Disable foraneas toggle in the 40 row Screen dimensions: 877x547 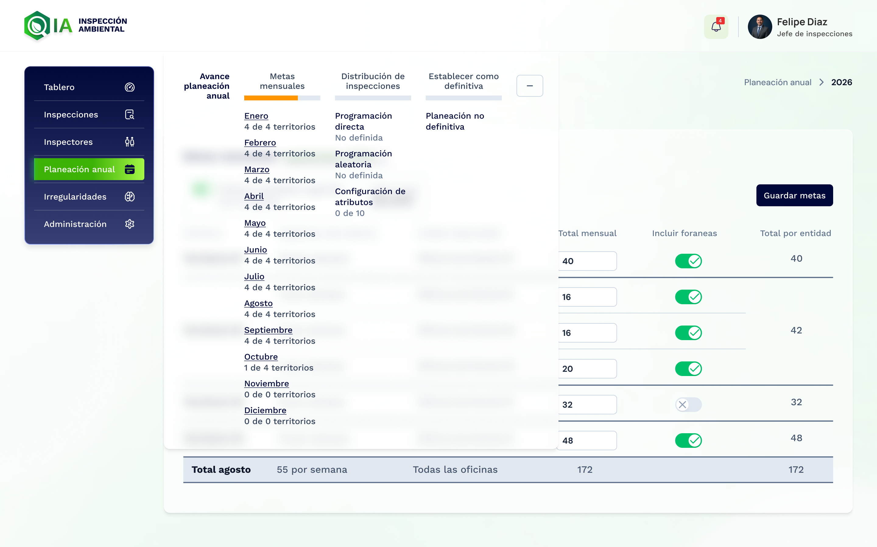coord(688,261)
